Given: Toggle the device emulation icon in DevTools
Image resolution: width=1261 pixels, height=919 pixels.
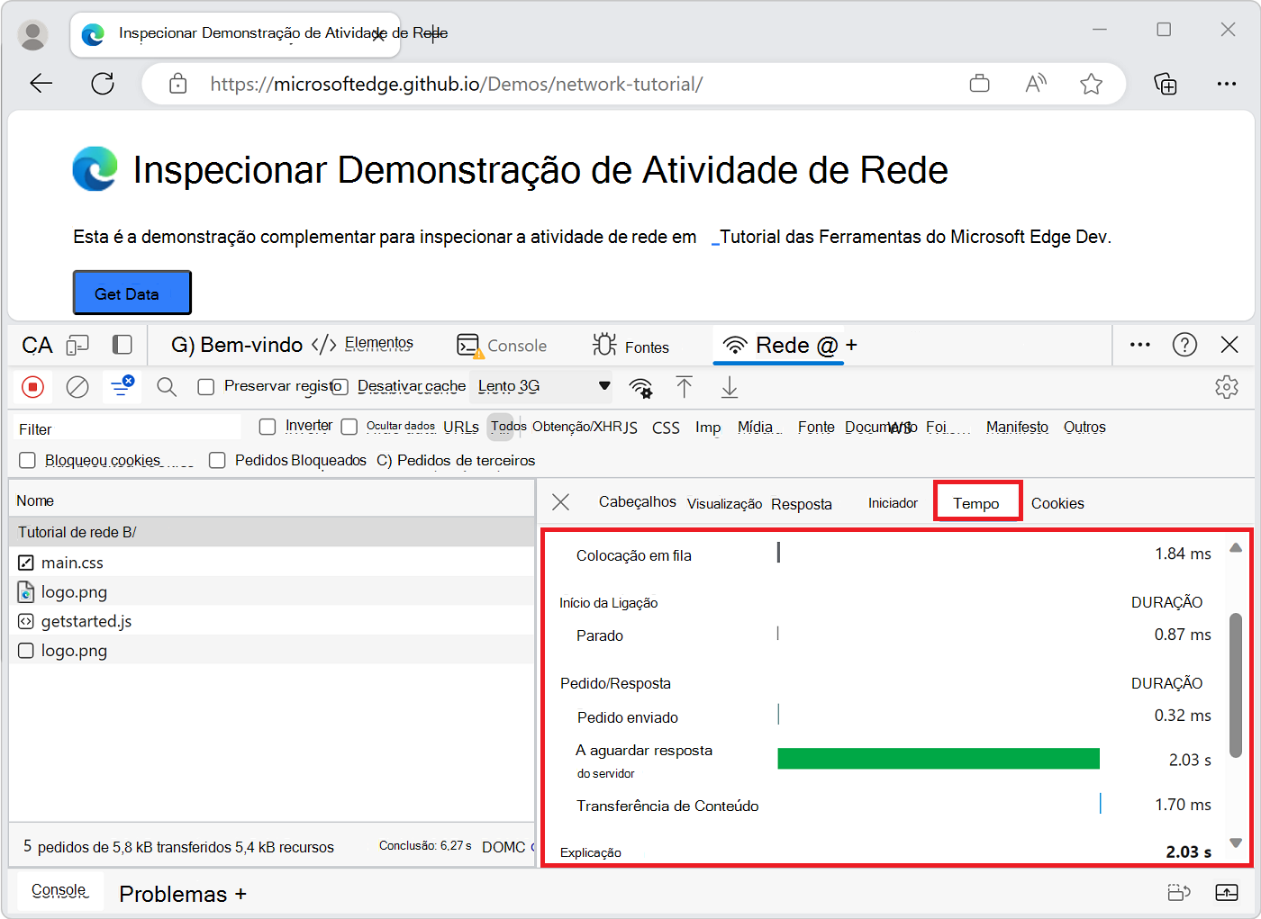Looking at the screenshot, I should (x=78, y=346).
